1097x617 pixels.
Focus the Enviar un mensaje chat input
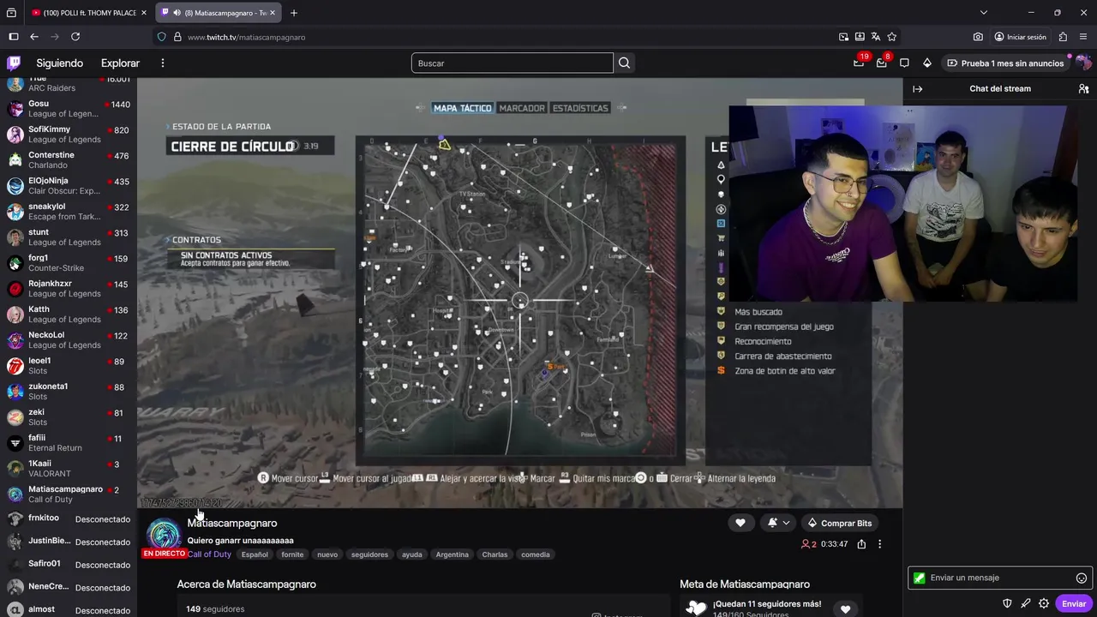click(x=999, y=578)
